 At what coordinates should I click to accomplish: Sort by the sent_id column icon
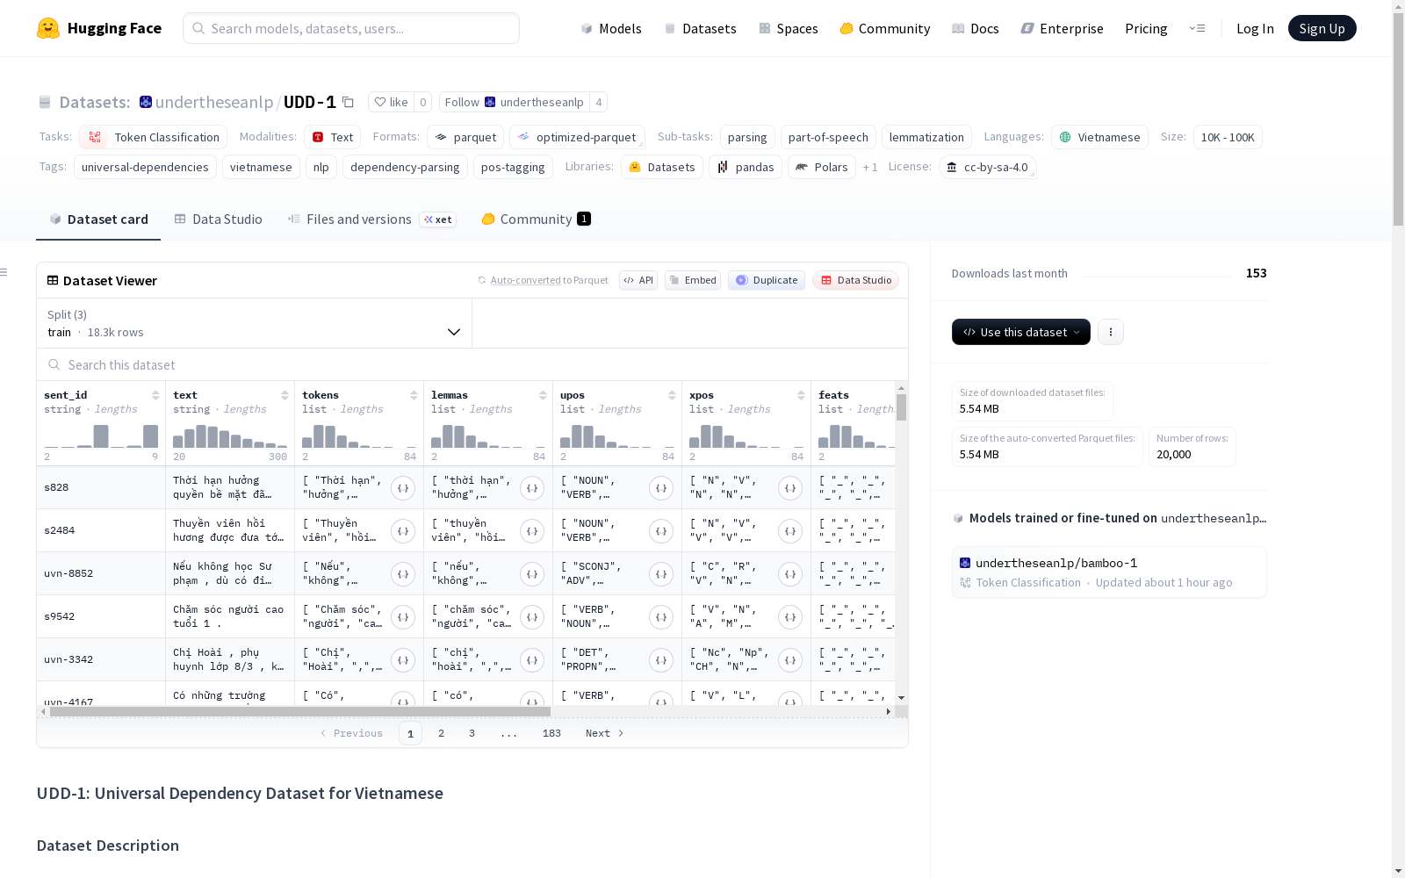click(155, 395)
